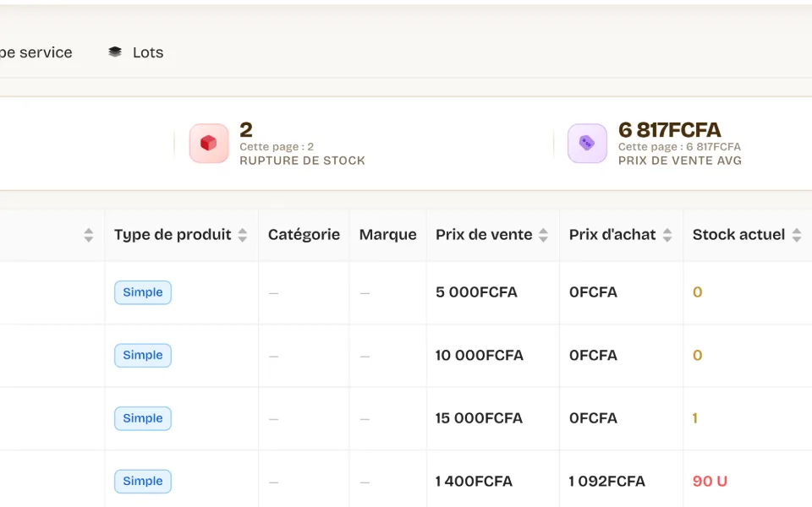Viewport: 812px width, 507px height.
Task: Click the Type de produit header text
Action: pos(173,235)
